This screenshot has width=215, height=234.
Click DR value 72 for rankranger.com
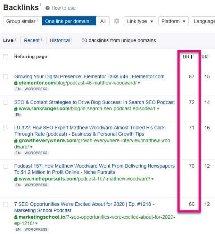pyautogui.click(x=192, y=102)
